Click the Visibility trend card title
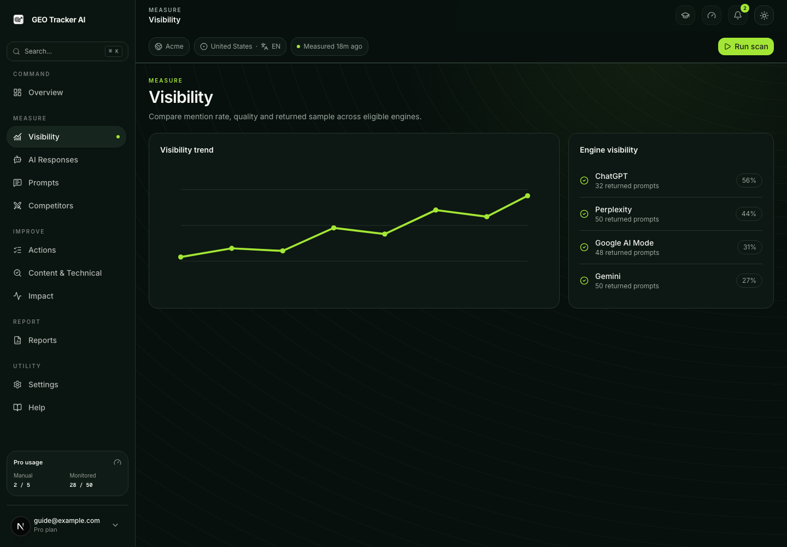 [187, 150]
